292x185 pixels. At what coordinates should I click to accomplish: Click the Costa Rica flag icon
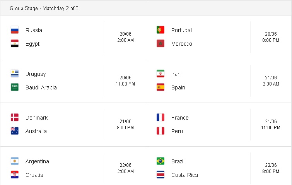point(161,175)
